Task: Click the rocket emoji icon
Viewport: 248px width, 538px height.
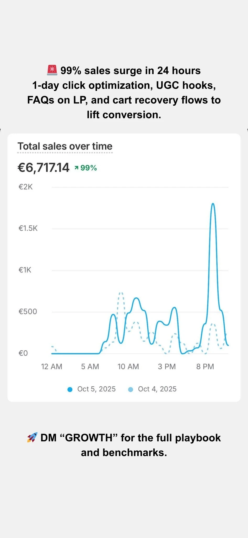Action: [x=32, y=437]
